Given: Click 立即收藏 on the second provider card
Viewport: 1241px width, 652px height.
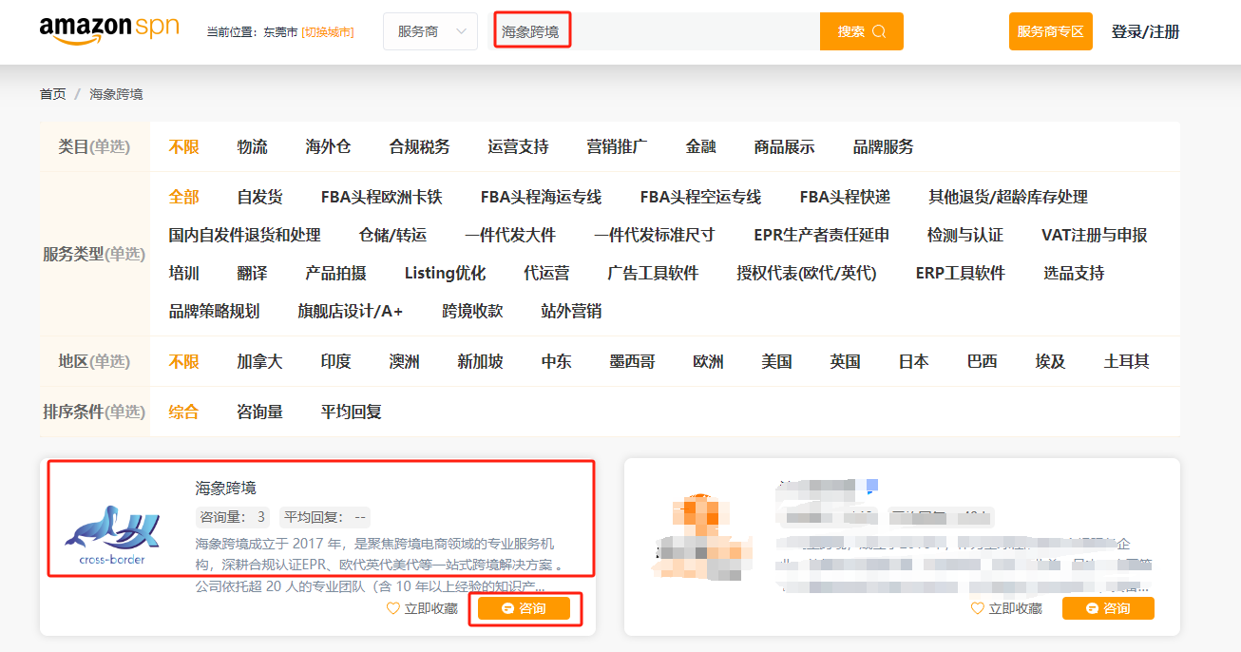Looking at the screenshot, I should pyautogui.click(x=1006, y=608).
